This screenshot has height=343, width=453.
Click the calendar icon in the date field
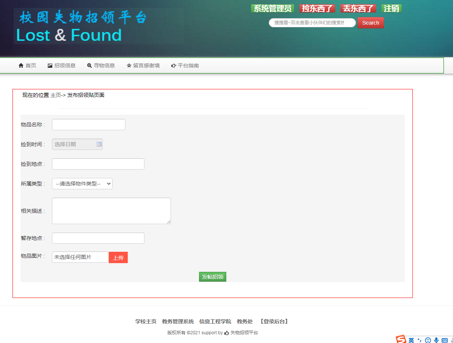pos(99,144)
